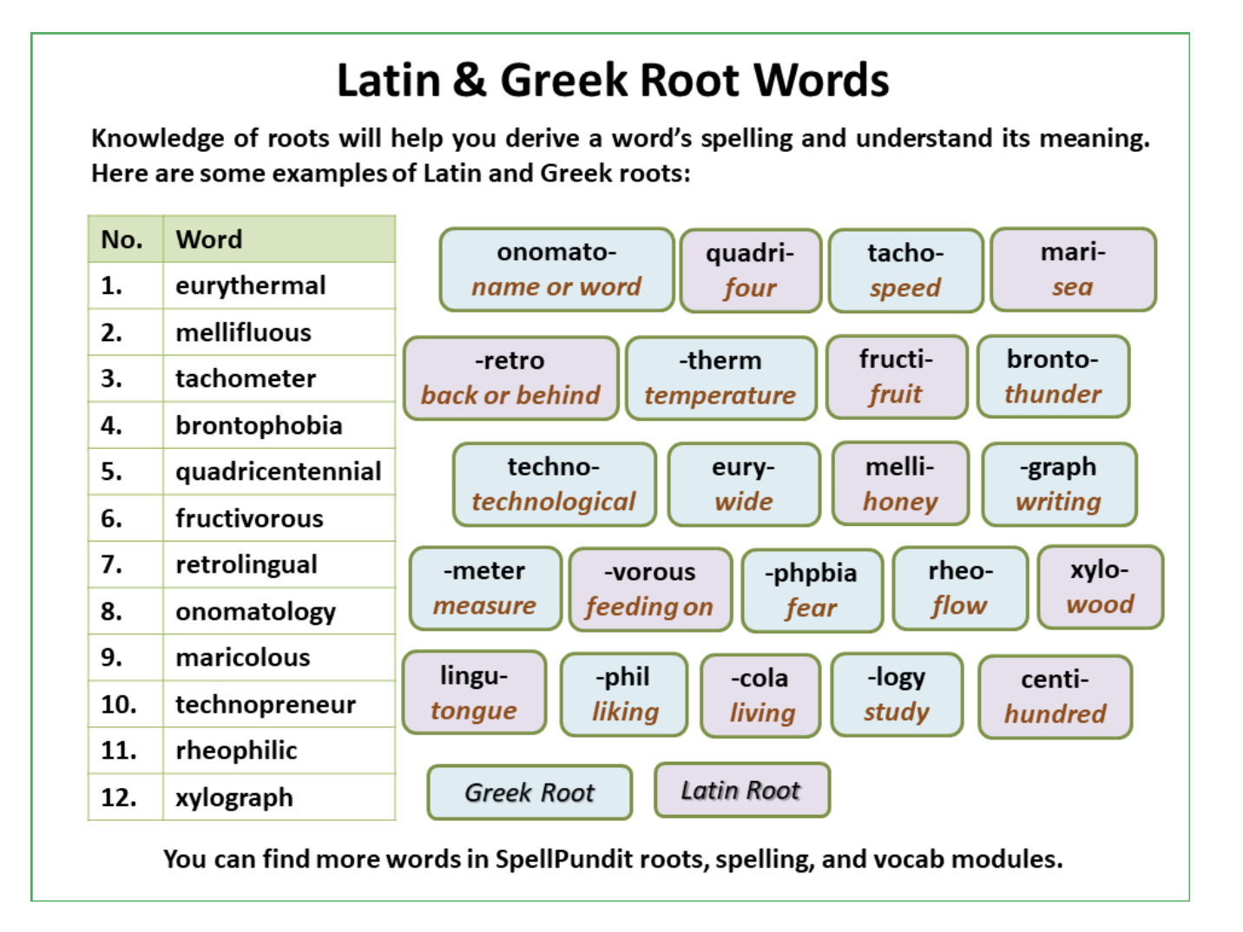Image resolution: width=1243 pixels, height=932 pixels.
Task: Select the centi- hundred card
Action: click(1055, 696)
